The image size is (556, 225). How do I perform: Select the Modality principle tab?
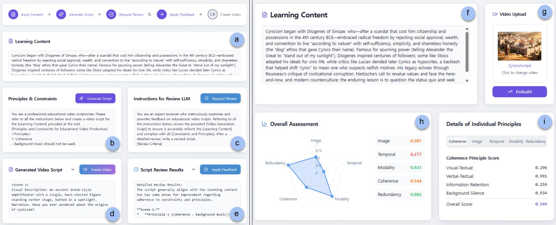pos(516,141)
